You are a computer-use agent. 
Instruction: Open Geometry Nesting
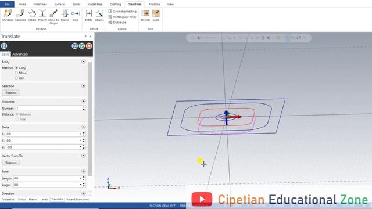point(123,12)
